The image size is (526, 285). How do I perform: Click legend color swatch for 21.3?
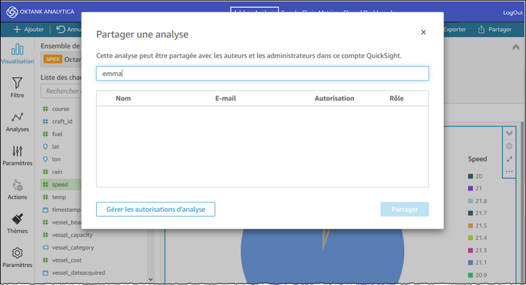click(471, 251)
